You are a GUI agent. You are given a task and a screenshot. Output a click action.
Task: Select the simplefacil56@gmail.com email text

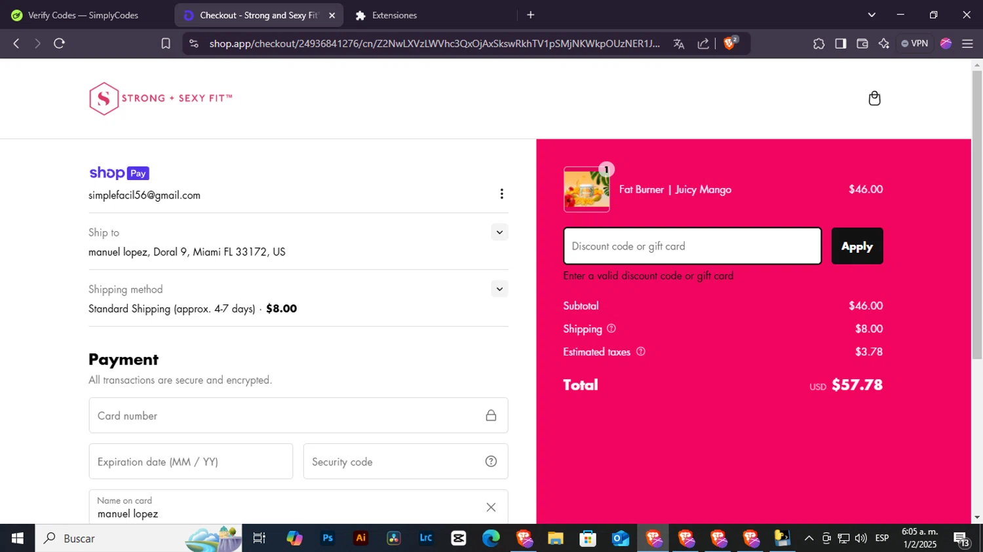144,195
